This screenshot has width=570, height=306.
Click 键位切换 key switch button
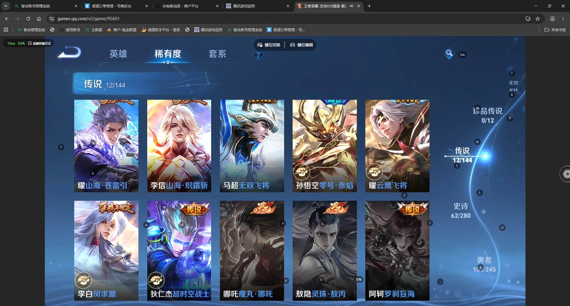[269, 45]
